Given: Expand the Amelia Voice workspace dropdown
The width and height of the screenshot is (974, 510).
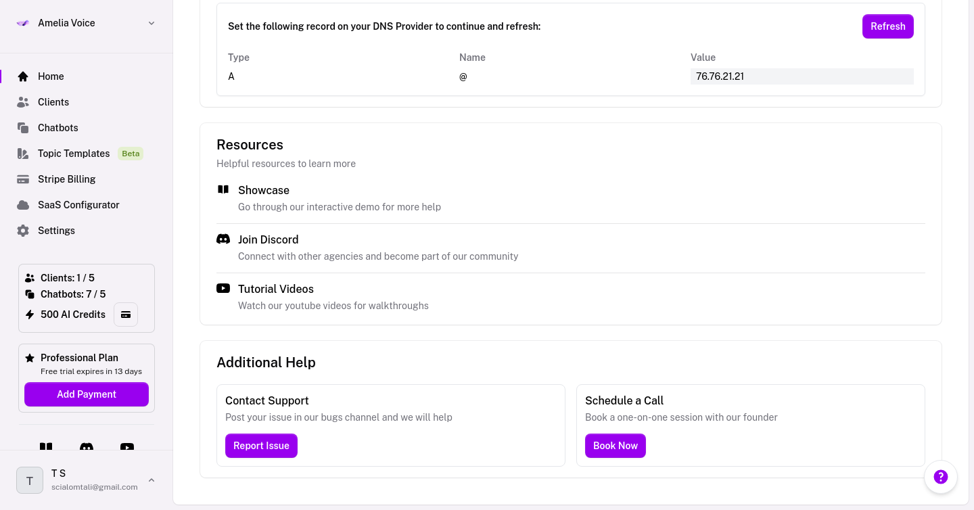Looking at the screenshot, I should click(152, 23).
